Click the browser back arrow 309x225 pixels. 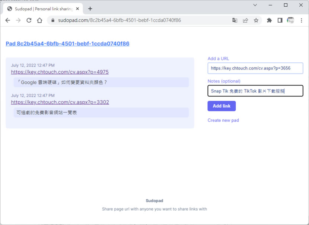pyautogui.click(x=7, y=20)
